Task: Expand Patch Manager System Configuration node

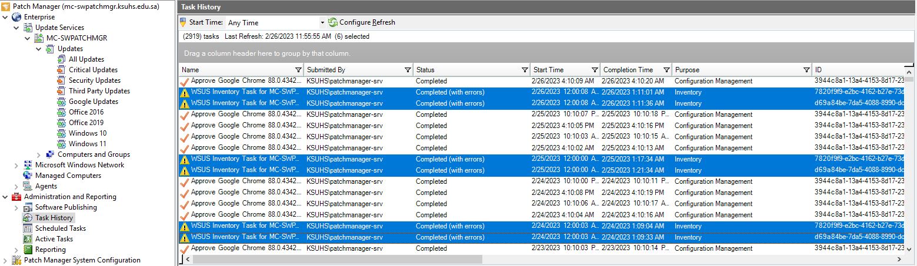Action: pyautogui.click(x=5, y=260)
